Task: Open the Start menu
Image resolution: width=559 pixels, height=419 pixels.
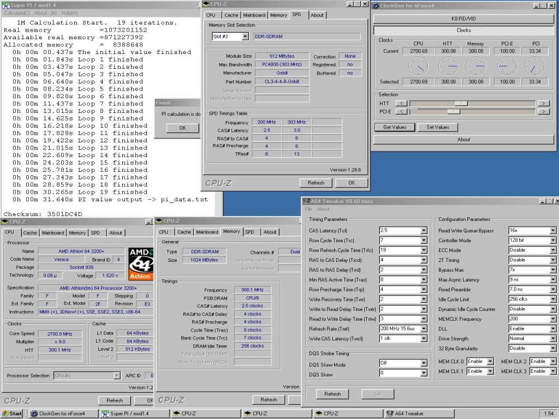Action: pos(12,414)
